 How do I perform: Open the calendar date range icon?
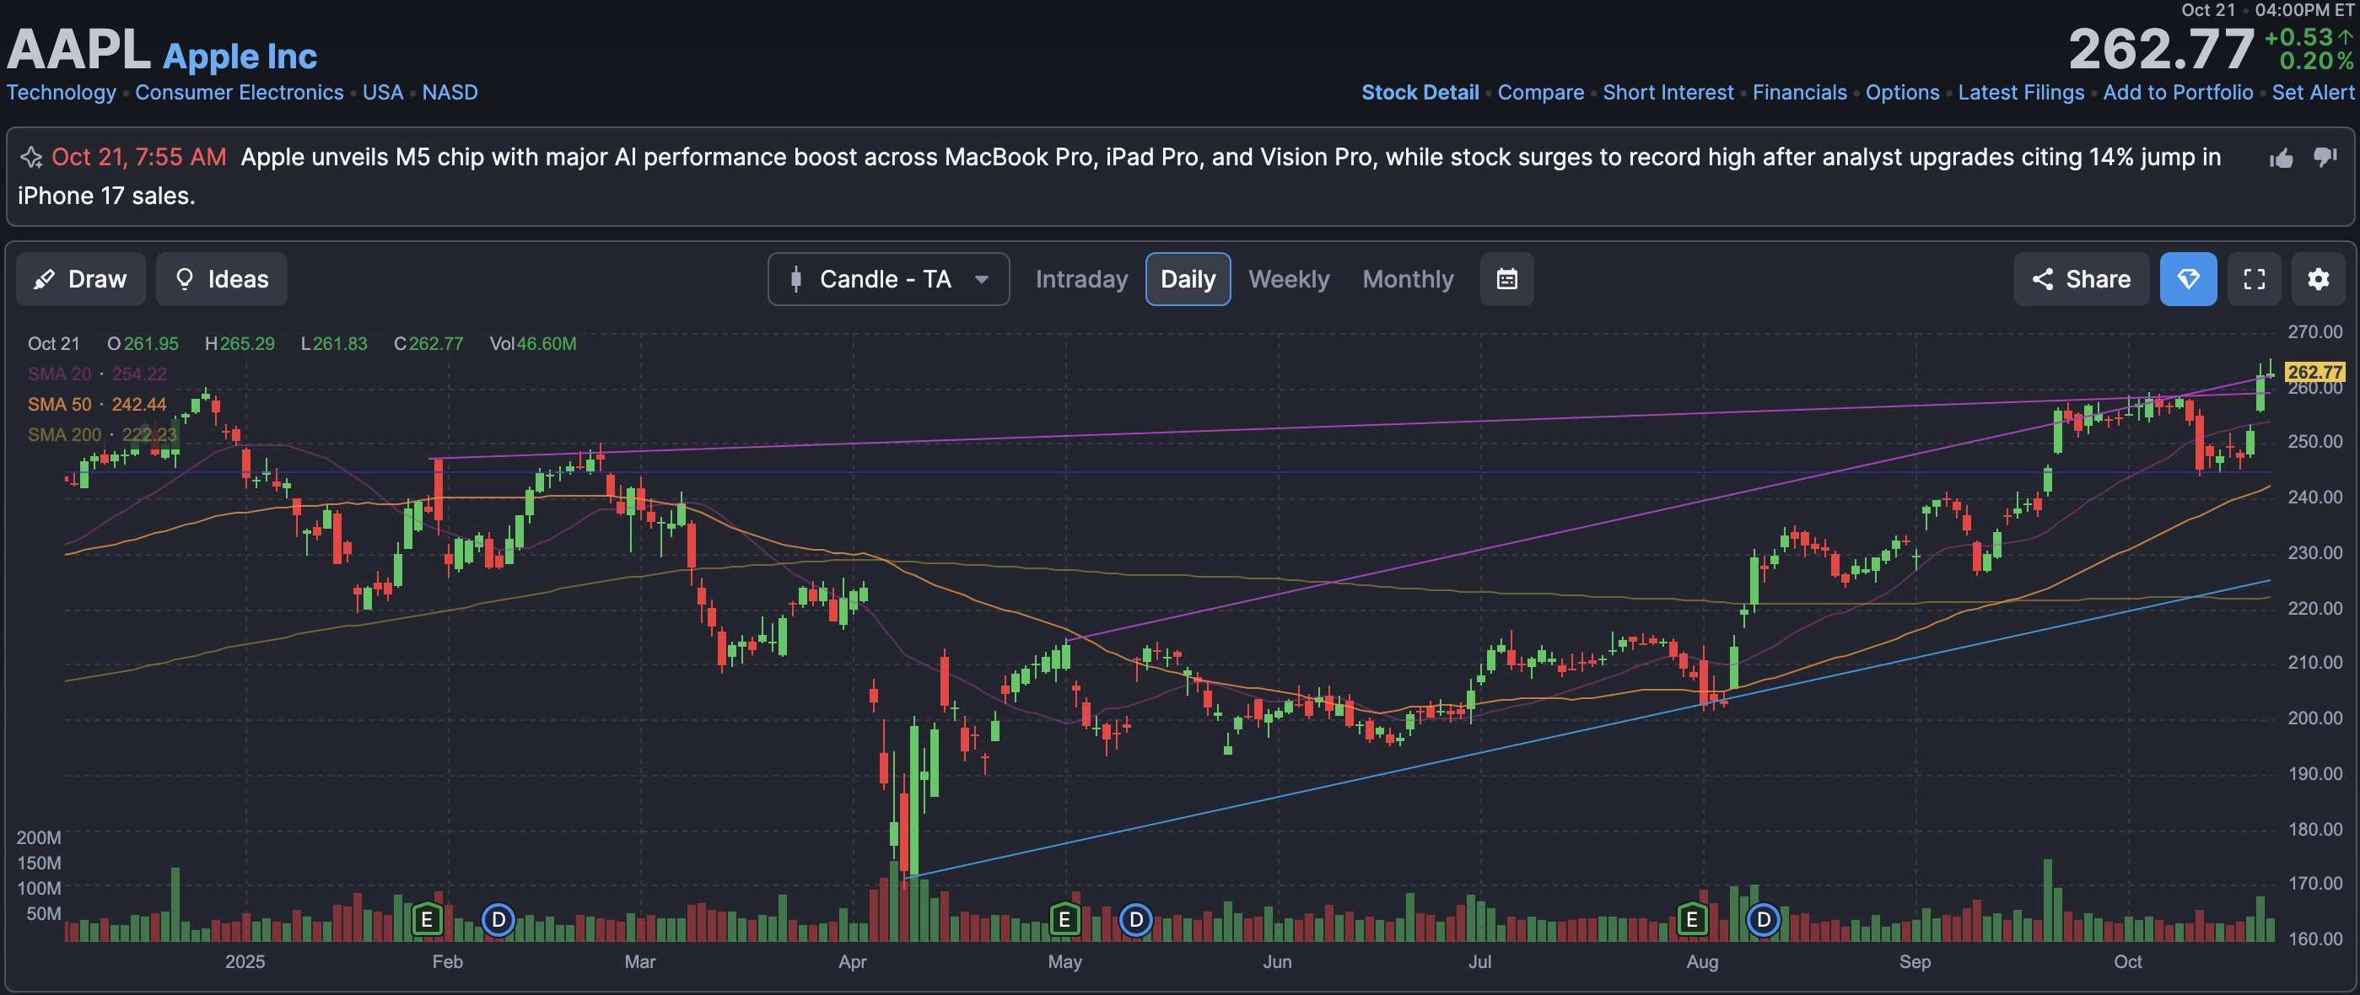(x=1506, y=279)
